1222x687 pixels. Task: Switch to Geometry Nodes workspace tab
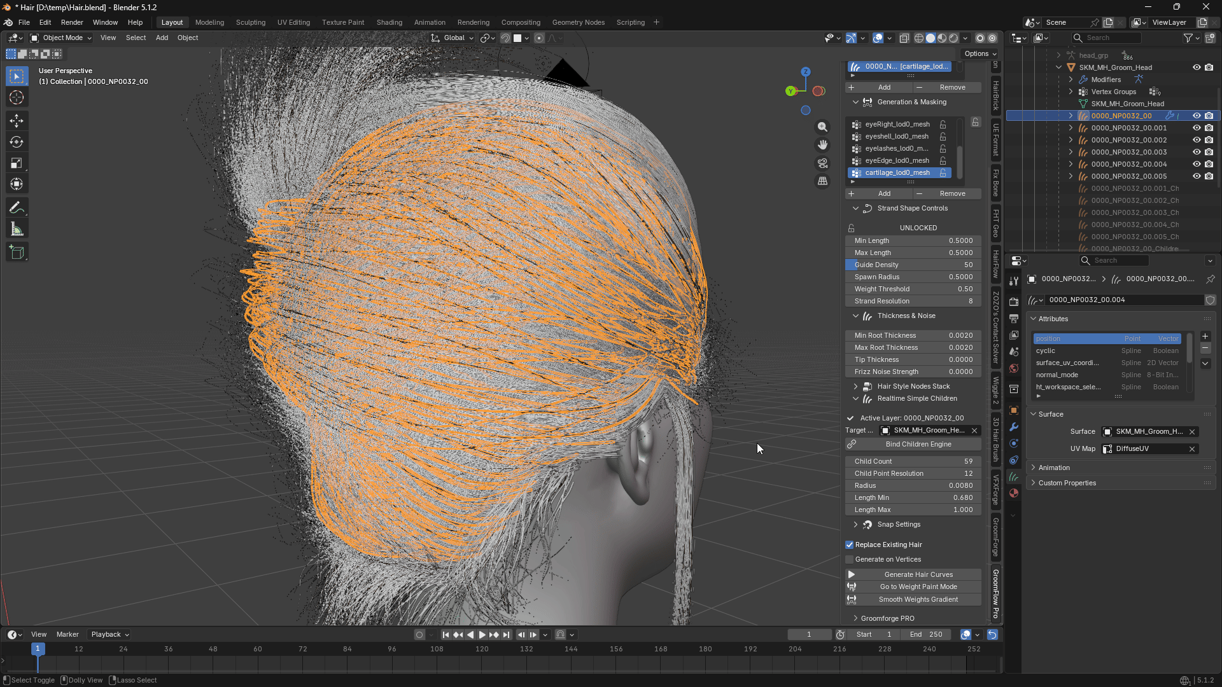(578, 22)
